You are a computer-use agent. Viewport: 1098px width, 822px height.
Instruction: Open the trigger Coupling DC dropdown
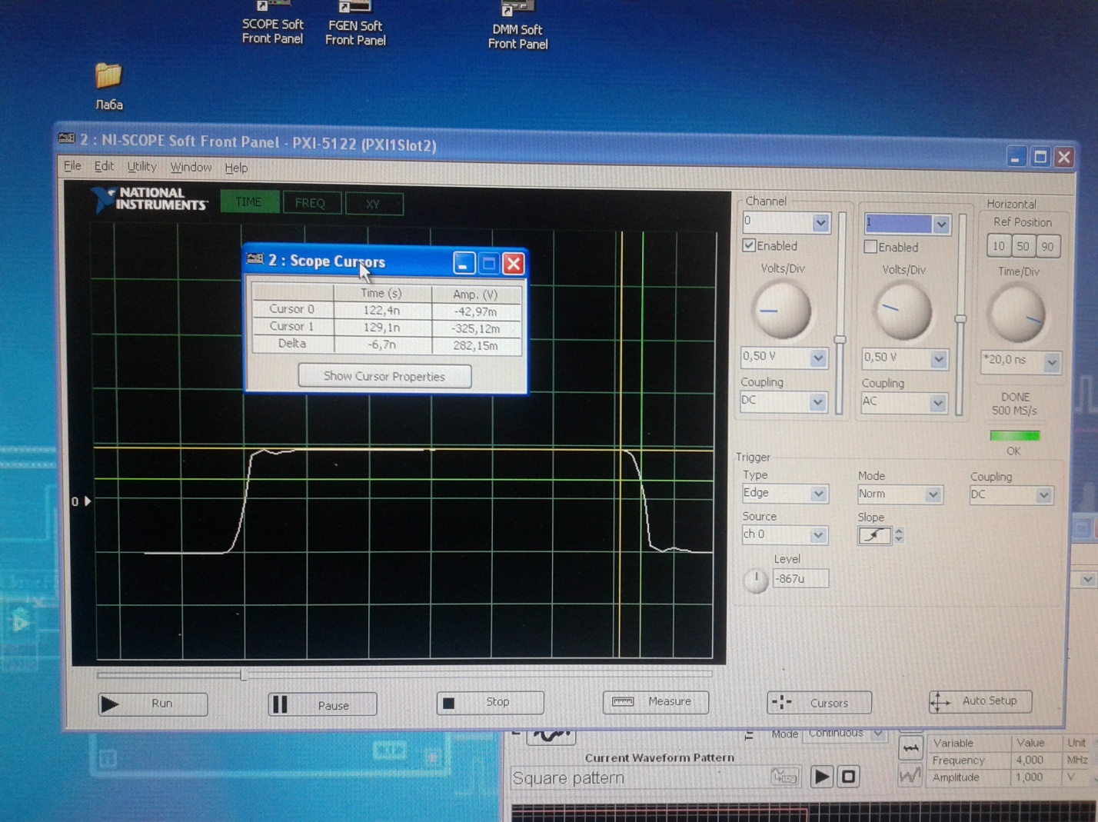coord(1044,495)
